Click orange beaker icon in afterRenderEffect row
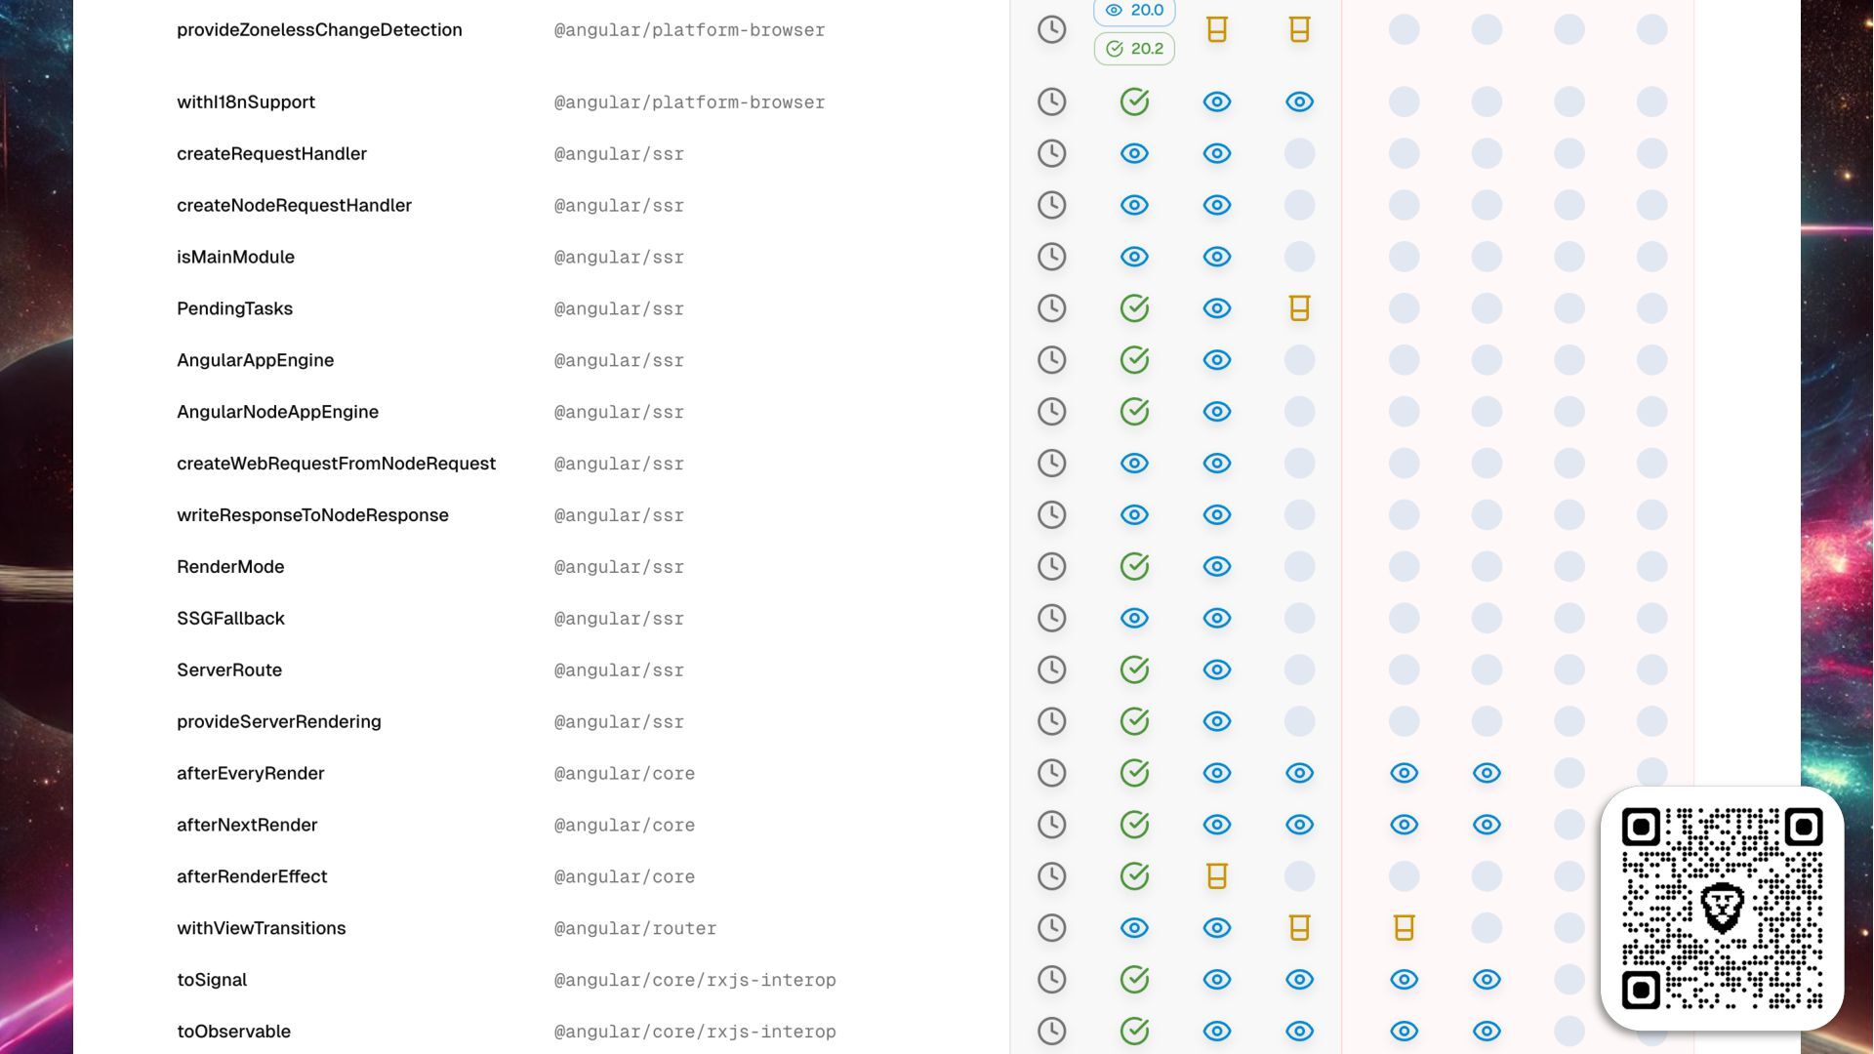Viewport: 1874px width, 1054px height. pos(1216,876)
